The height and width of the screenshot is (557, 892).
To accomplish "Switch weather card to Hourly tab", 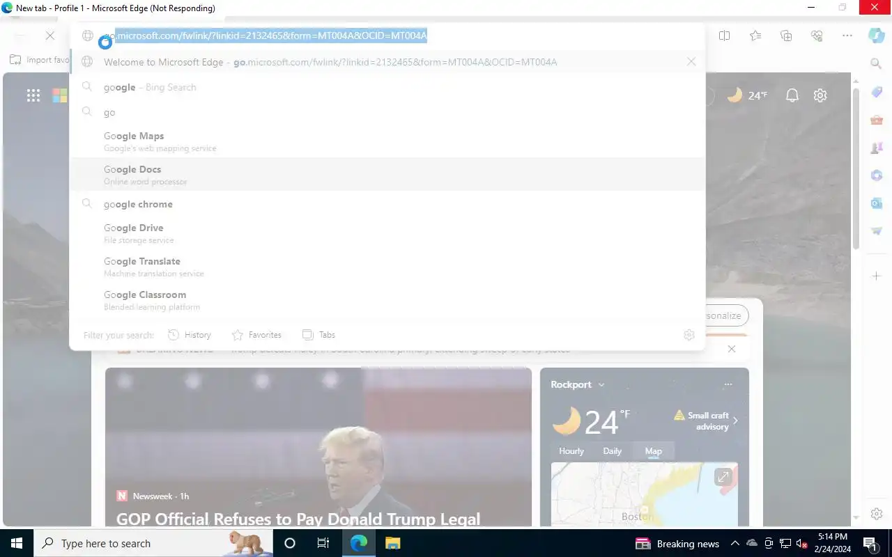I will click(x=571, y=451).
